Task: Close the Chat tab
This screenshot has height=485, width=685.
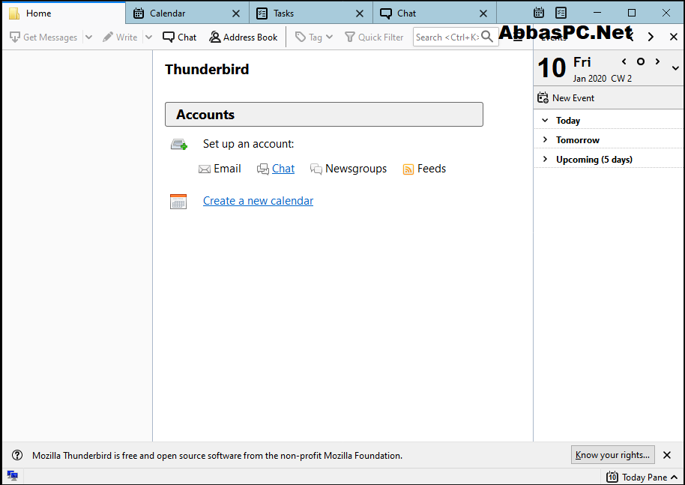Action: point(483,13)
